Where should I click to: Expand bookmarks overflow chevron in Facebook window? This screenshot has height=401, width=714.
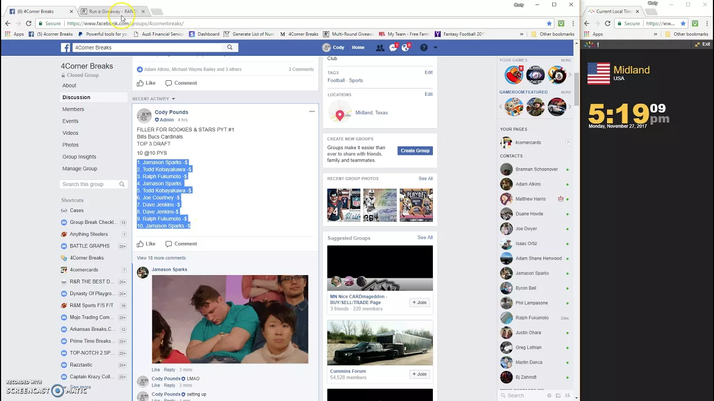point(522,34)
